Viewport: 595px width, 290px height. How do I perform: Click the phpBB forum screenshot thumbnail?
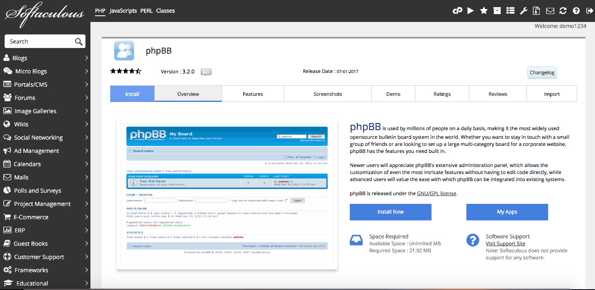coord(227,194)
